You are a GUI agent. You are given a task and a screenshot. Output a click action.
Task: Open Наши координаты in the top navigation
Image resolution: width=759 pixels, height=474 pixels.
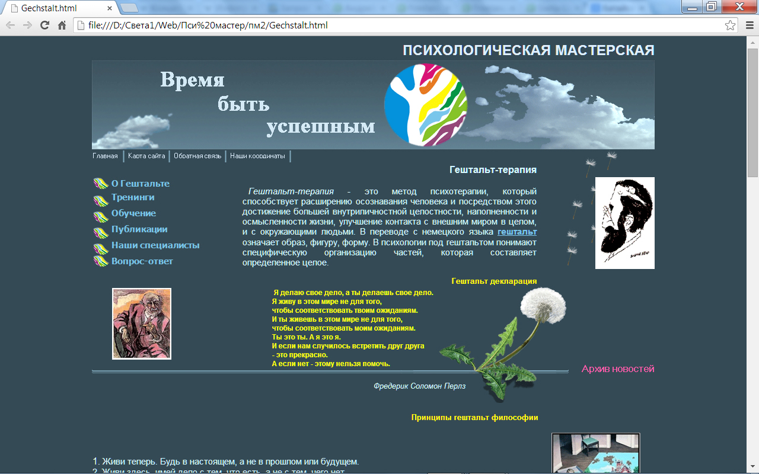(x=257, y=156)
